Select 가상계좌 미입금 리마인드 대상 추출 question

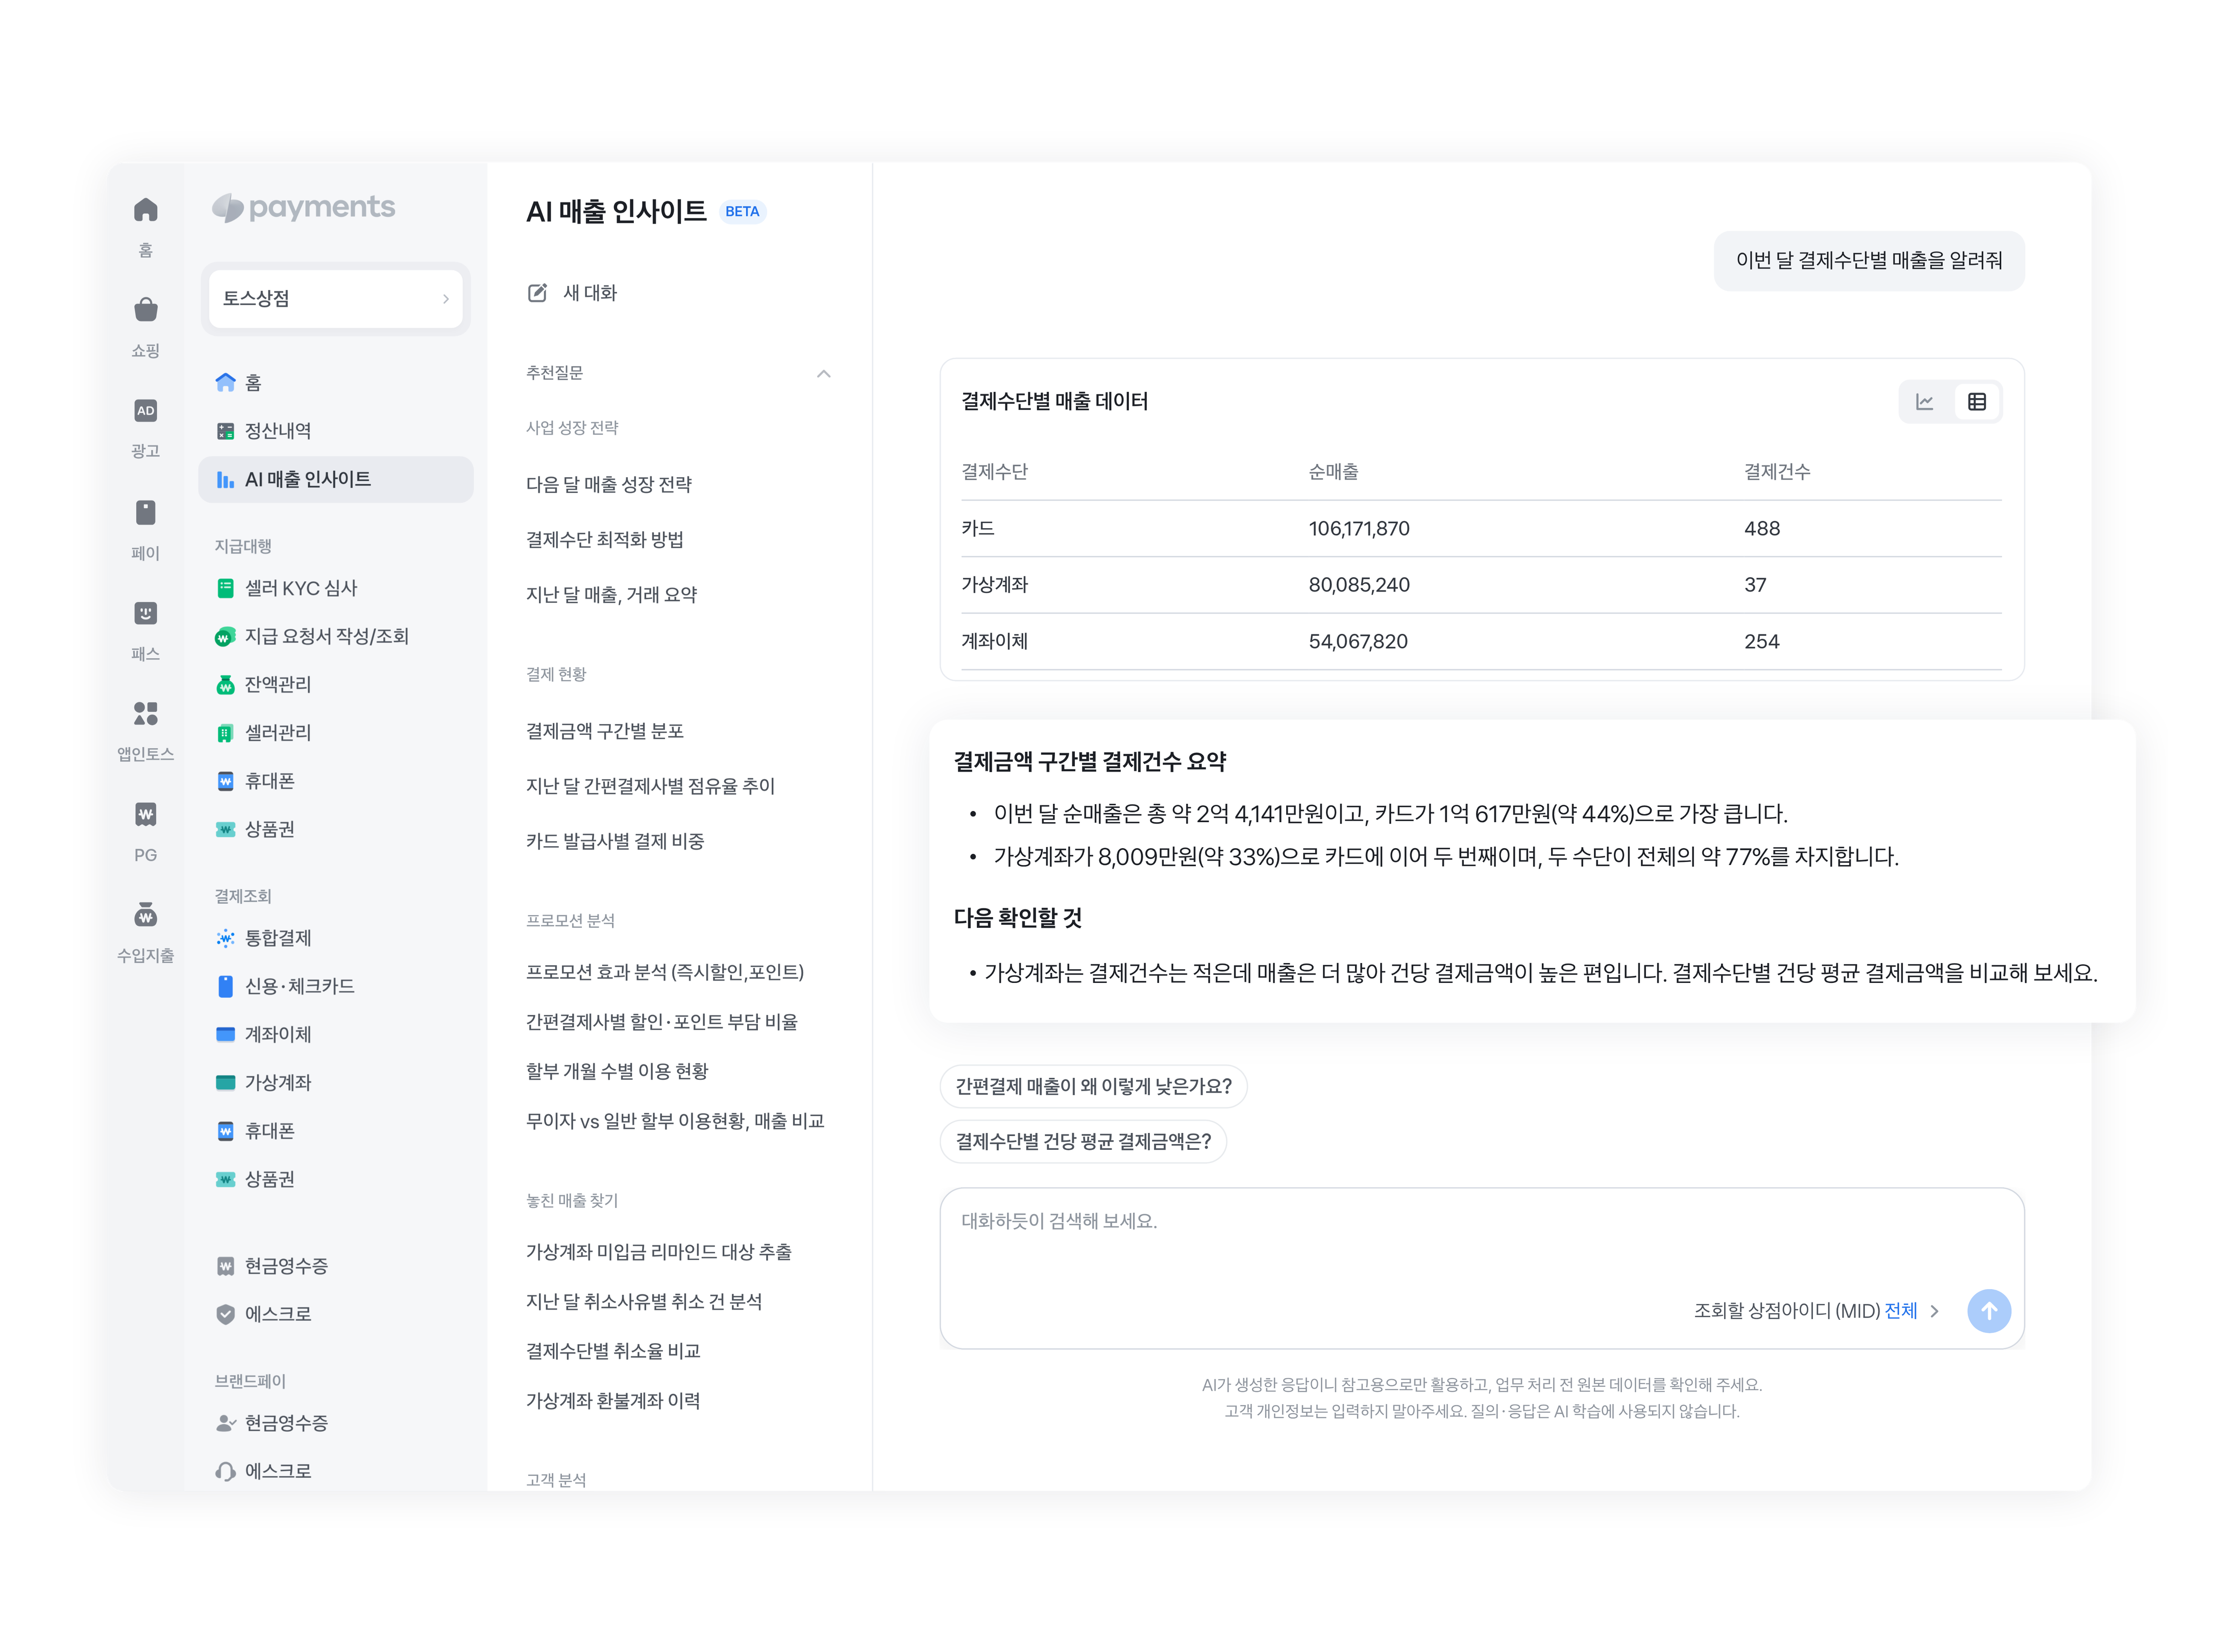[659, 1252]
